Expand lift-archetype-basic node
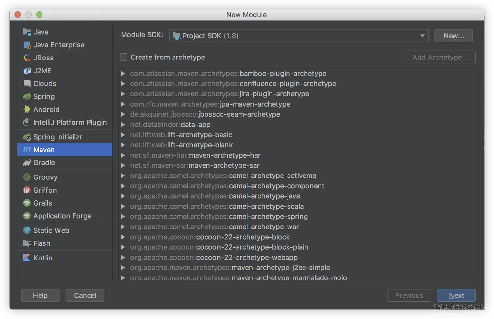 click(123, 135)
